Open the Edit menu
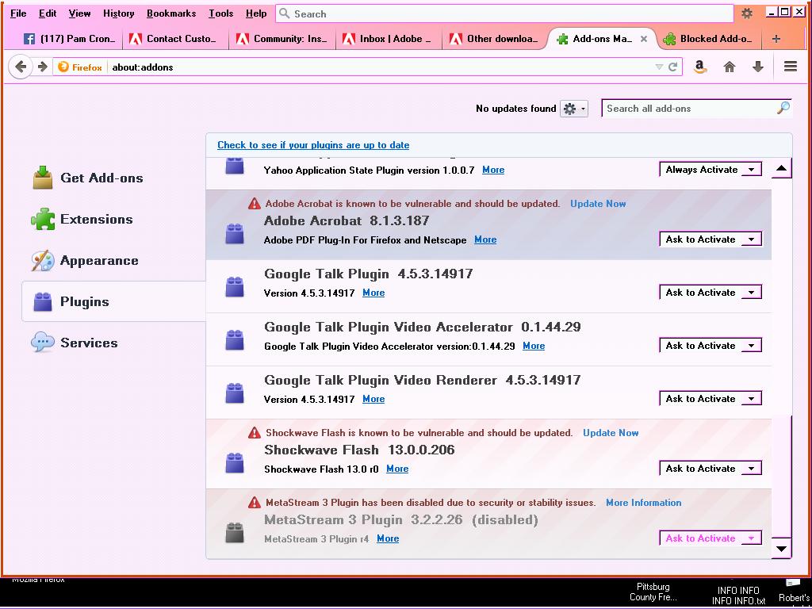 [48, 13]
